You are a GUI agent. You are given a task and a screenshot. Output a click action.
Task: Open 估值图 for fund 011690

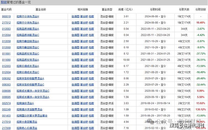[x=75, y=60]
